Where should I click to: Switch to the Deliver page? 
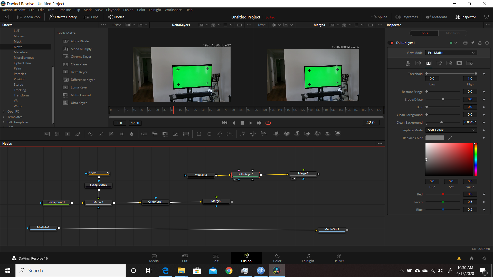(339, 258)
